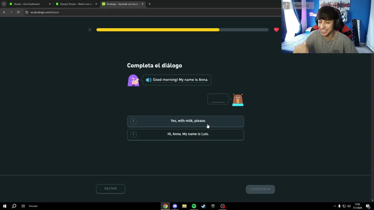Viewport: 374px width, 210px height.
Task: Click the number 2 key badge
Action: click(134, 134)
